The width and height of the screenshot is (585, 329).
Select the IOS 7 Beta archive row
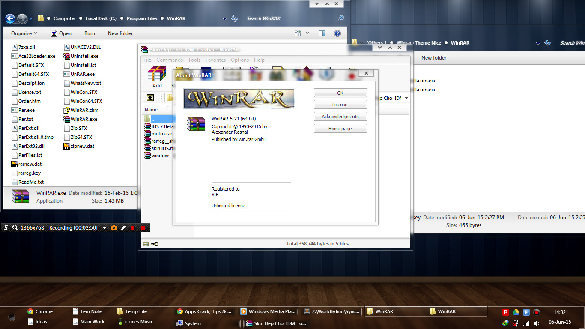[158, 126]
